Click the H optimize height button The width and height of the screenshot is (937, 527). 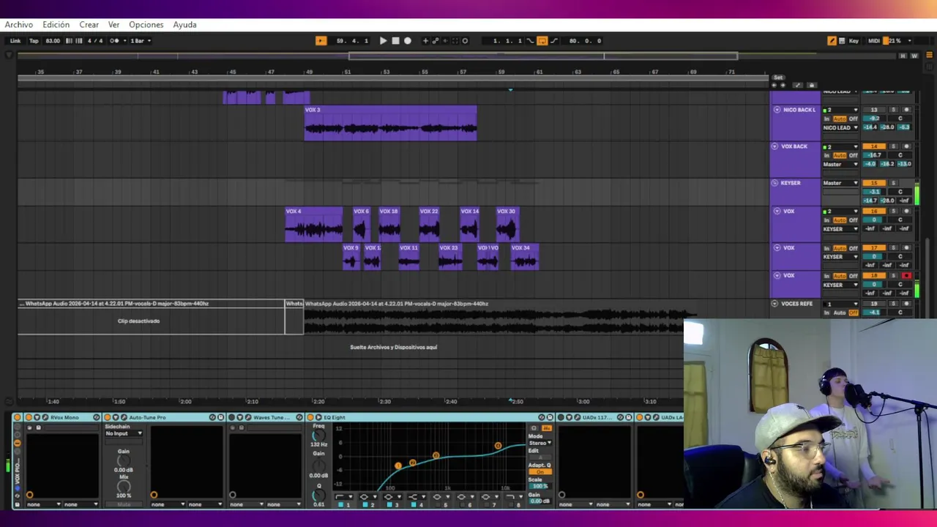point(903,56)
